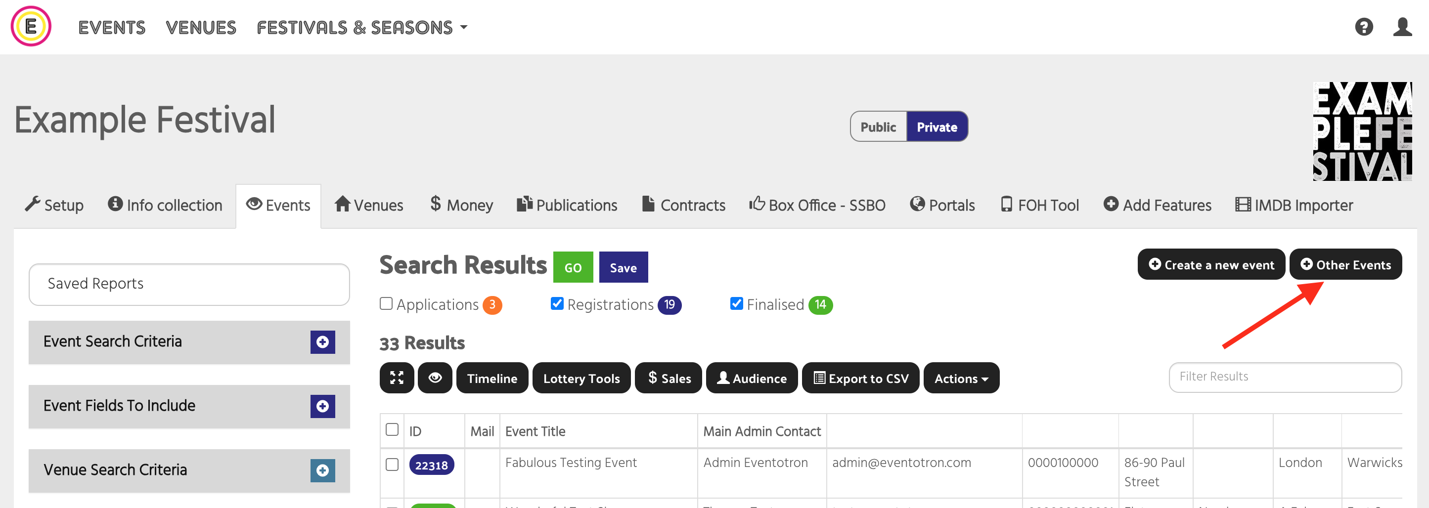Click the eye view button in toolbar
Image resolution: width=1429 pixels, height=508 pixels.
pyautogui.click(x=435, y=378)
